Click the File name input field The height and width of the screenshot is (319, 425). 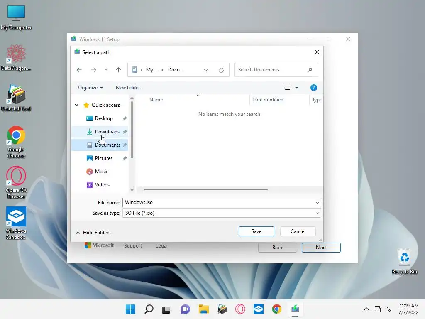[218, 202]
